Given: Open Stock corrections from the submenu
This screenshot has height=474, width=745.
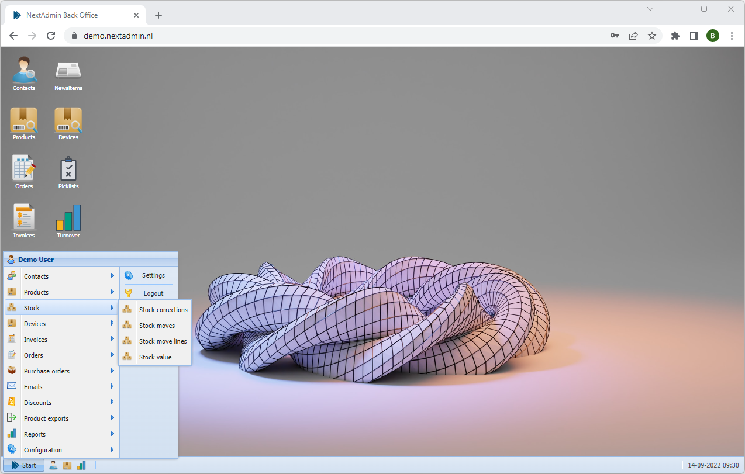Looking at the screenshot, I should (155, 310).
